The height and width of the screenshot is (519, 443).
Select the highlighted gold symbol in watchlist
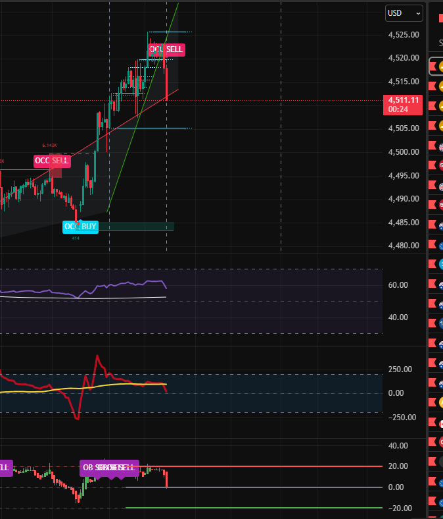(440, 67)
